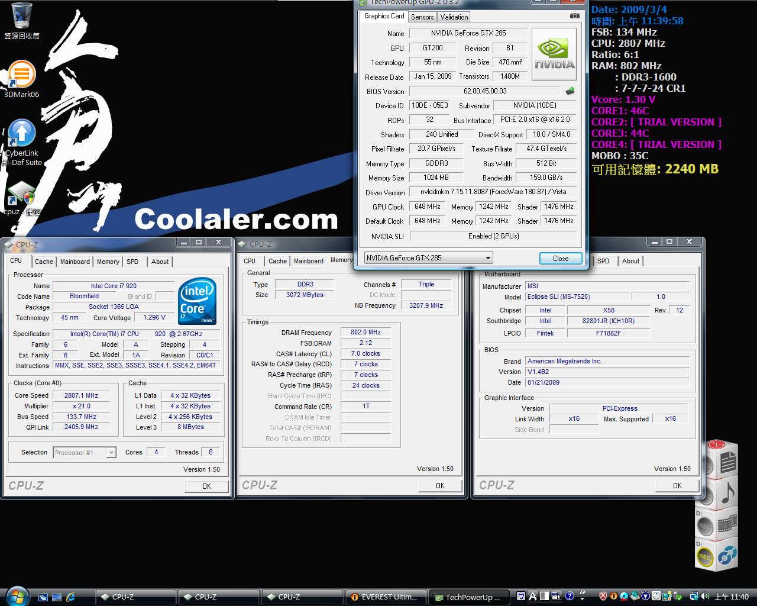The image size is (757, 606).
Task: Click the BIOS Brand American Megatrends Inc.
Action: click(x=607, y=361)
